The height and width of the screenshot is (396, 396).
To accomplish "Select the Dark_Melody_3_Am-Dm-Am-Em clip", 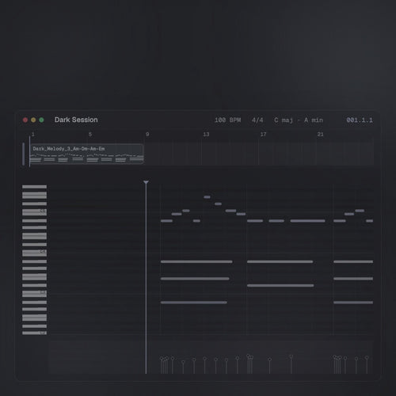I will (87, 154).
